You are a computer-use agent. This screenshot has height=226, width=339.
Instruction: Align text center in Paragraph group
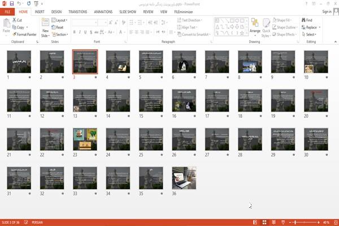point(137,32)
